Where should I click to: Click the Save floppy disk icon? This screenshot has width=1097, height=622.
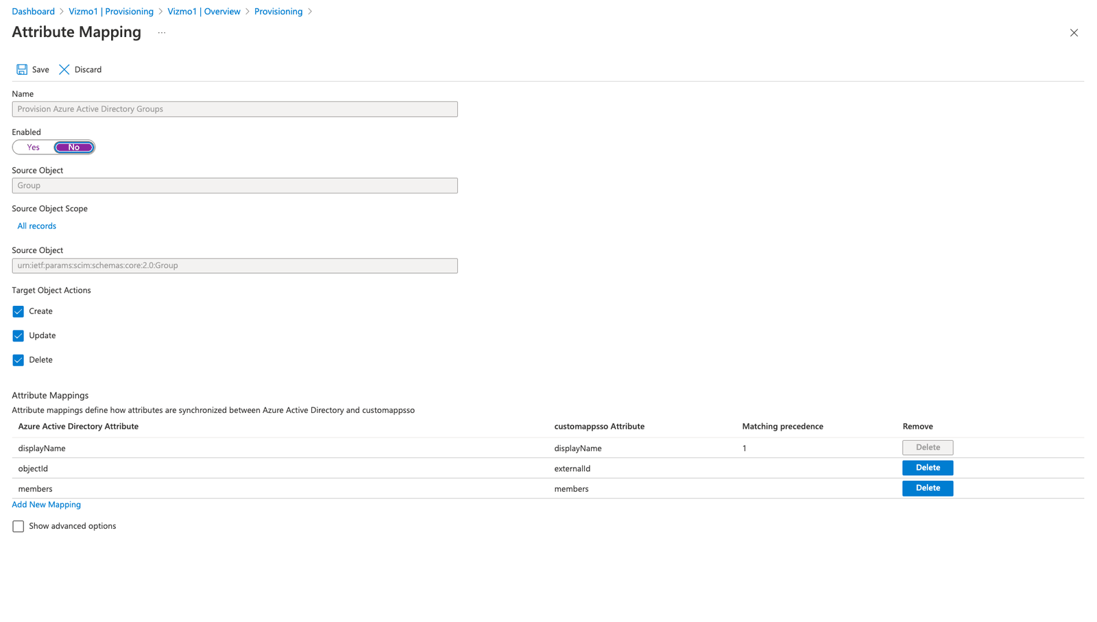pyautogui.click(x=22, y=69)
